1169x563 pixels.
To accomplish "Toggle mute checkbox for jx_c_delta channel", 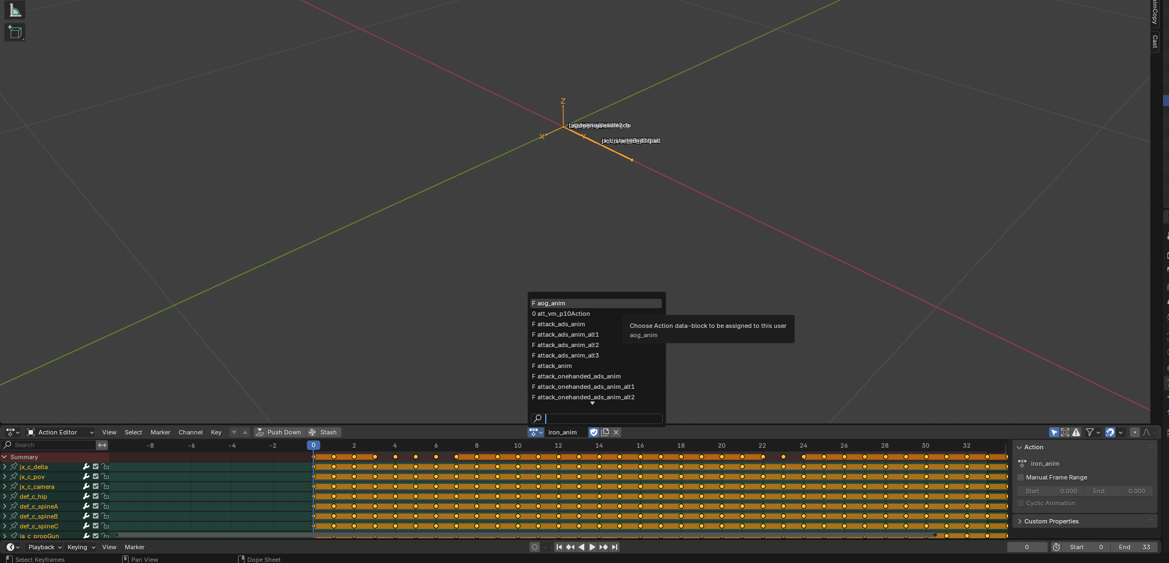I will (x=96, y=467).
